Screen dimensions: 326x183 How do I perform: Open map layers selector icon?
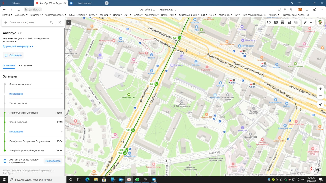(x=296, y=22)
